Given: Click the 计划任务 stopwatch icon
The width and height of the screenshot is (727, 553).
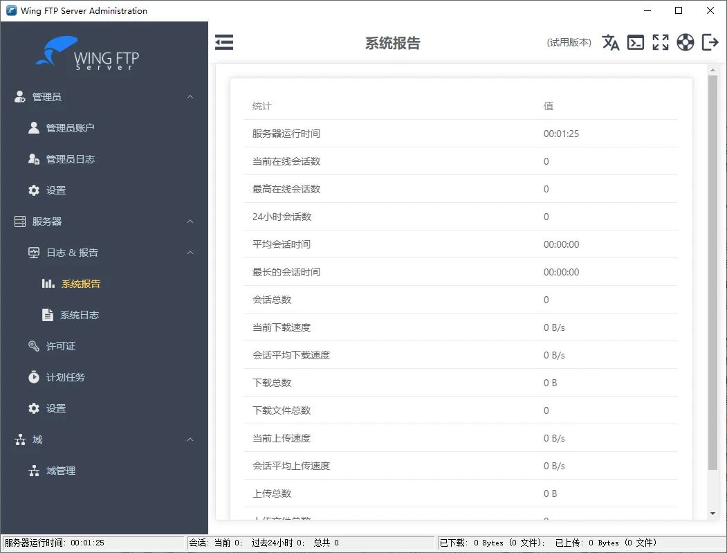Looking at the screenshot, I should pyautogui.click(x=33, y=377).
